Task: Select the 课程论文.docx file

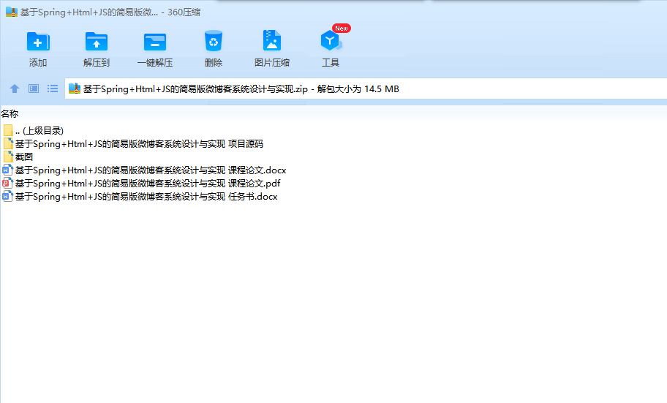Action: point(144,170)
